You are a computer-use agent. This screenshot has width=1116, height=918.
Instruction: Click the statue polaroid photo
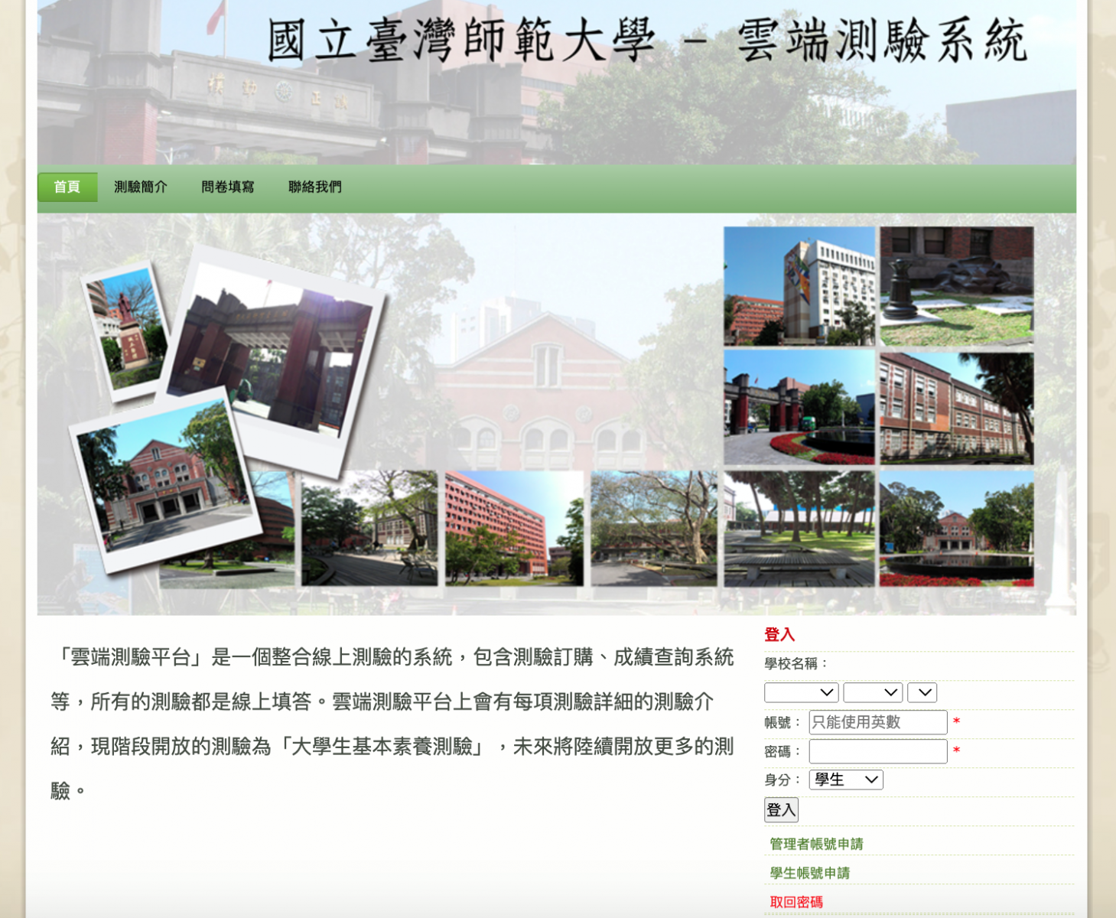point(125,330)
